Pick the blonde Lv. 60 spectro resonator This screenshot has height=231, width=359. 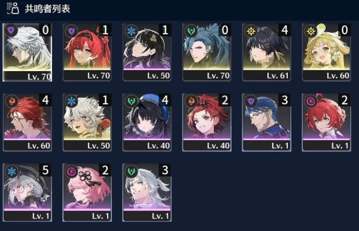tap(326, 52)
